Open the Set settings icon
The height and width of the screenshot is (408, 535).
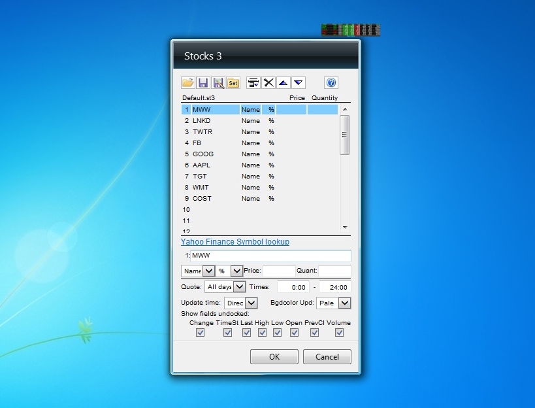233,82
